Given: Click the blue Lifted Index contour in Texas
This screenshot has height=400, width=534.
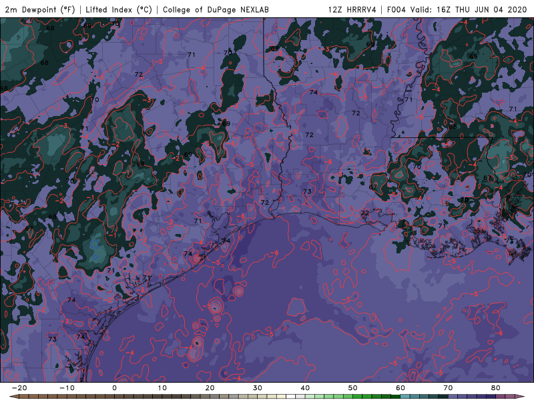Looking at the screenshot, I should click(94, 244).
